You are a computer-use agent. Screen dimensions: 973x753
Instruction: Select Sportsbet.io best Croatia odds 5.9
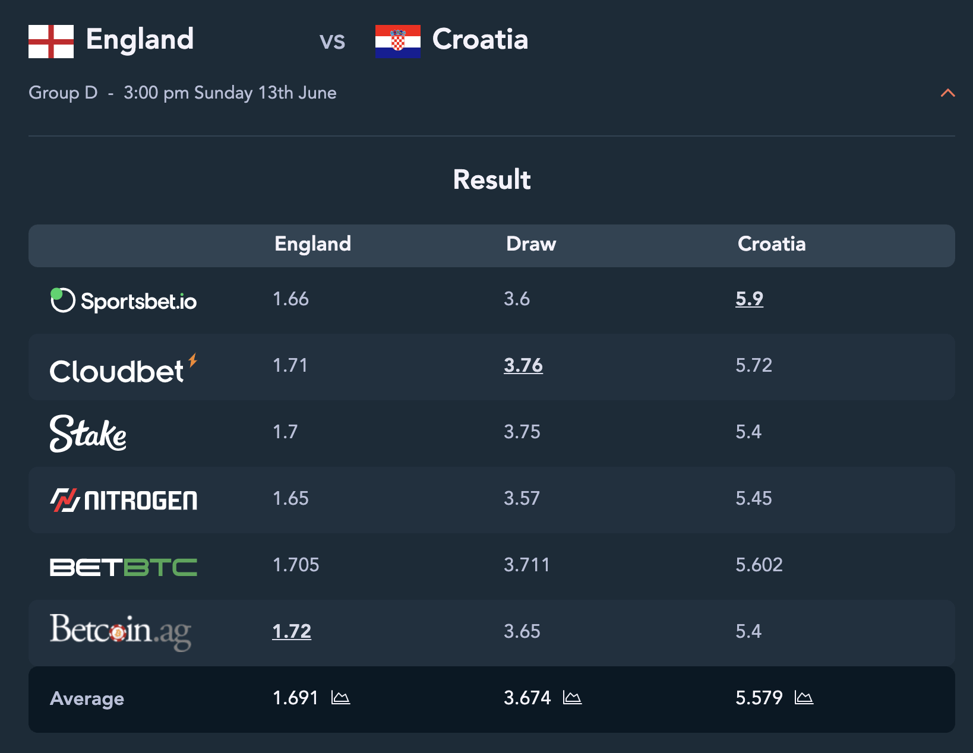749,299
